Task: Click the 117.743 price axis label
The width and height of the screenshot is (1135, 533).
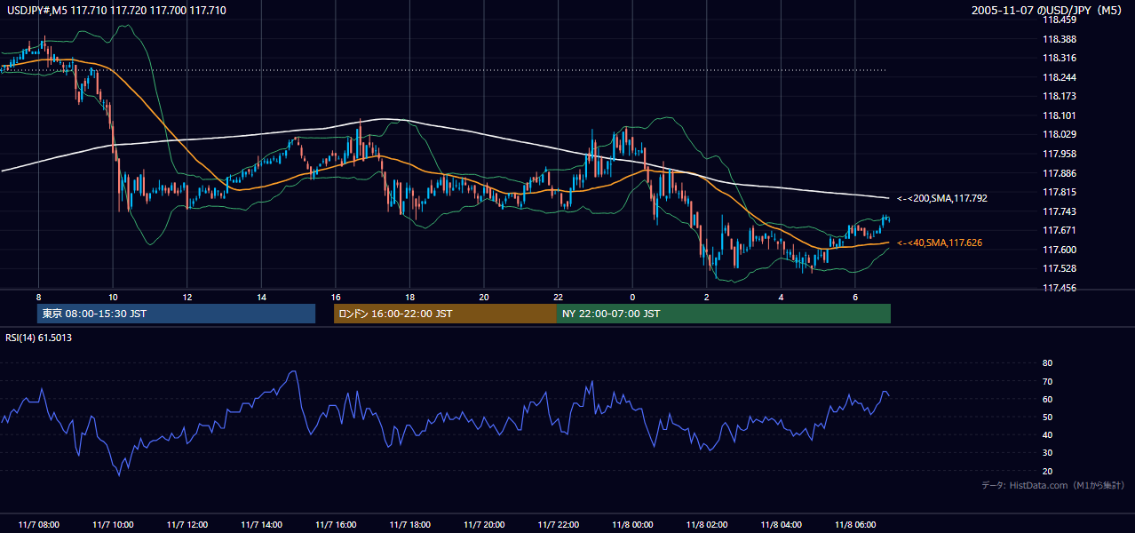Action: click(x=1059, y=211)
